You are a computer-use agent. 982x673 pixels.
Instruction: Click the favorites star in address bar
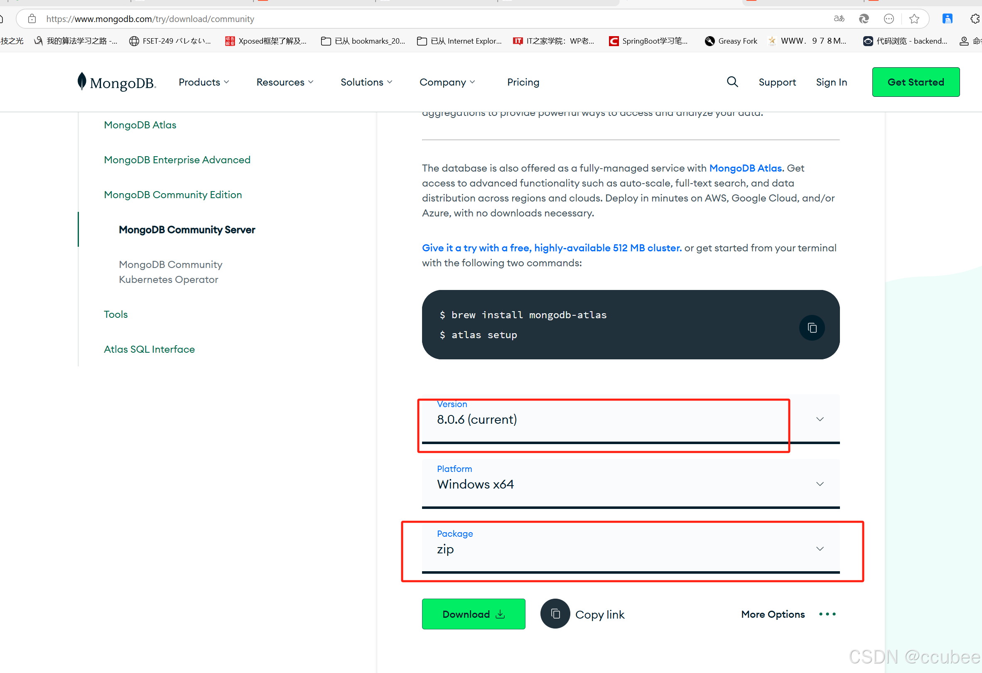coord(914,19)
